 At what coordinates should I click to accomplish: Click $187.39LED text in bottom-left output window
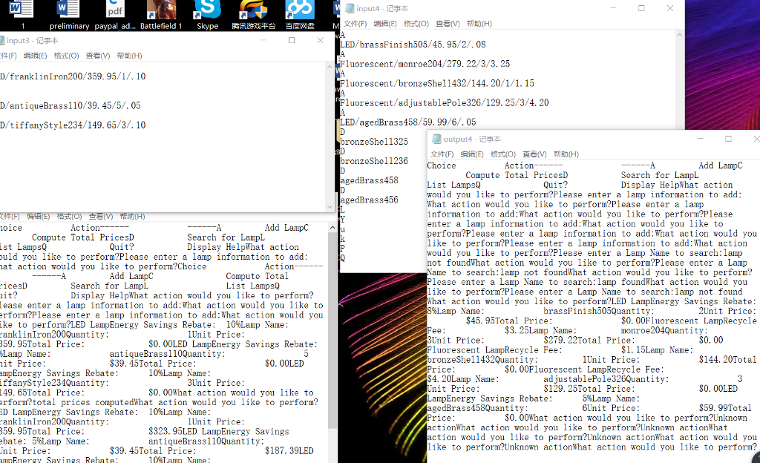tap(289, 451)
